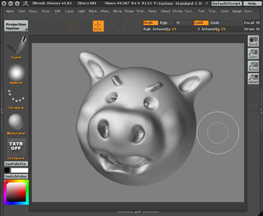The height and width of the screenshot is (216, 263).
Task: Activate the orange Draw mode button
Action: pyautogui.click(x=98, y=26)
